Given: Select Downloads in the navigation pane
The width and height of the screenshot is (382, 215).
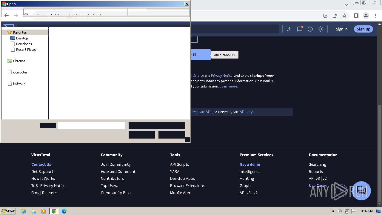Looking at the screenshot, I should pos(24,44).
